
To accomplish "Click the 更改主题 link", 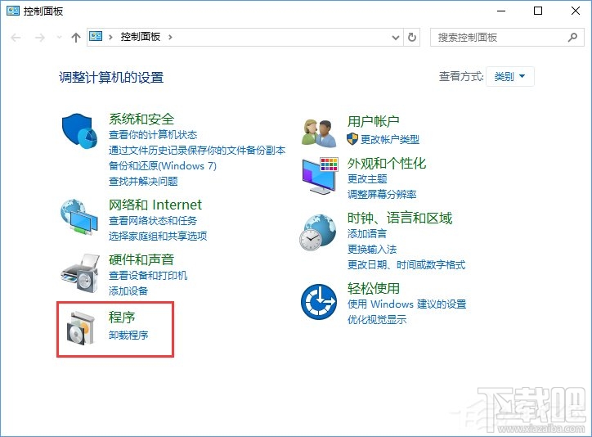I will [367, 178].
